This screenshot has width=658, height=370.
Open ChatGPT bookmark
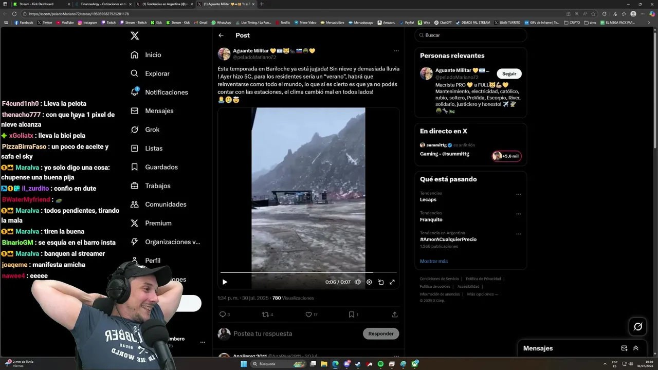[443, 23]
